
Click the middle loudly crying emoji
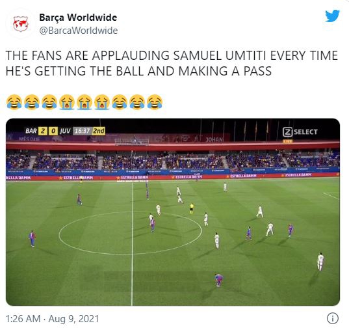pos(84,102)
